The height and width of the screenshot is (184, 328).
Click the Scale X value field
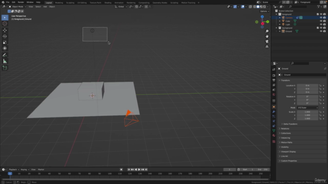tap(307, 112)
